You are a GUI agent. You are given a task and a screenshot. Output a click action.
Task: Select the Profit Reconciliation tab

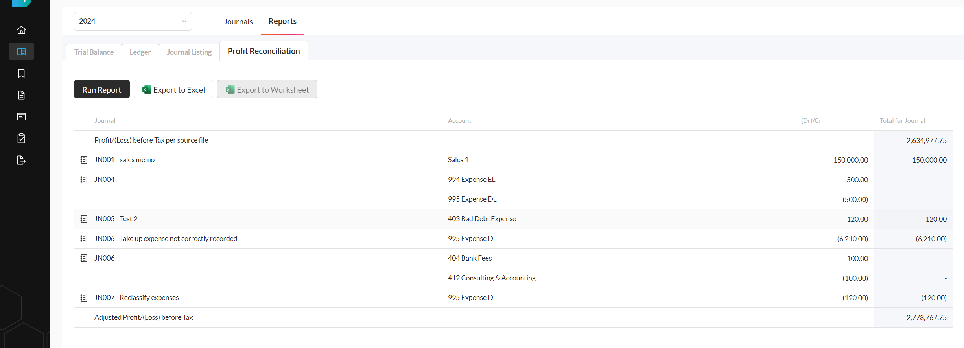point(264,51)
